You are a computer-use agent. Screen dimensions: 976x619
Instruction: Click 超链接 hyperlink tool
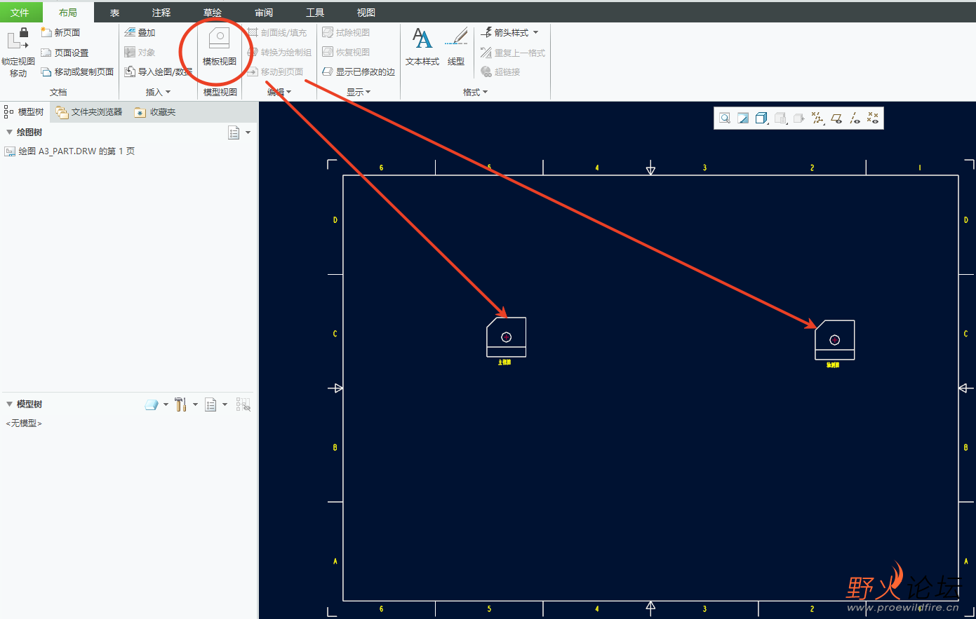(500, 72)
